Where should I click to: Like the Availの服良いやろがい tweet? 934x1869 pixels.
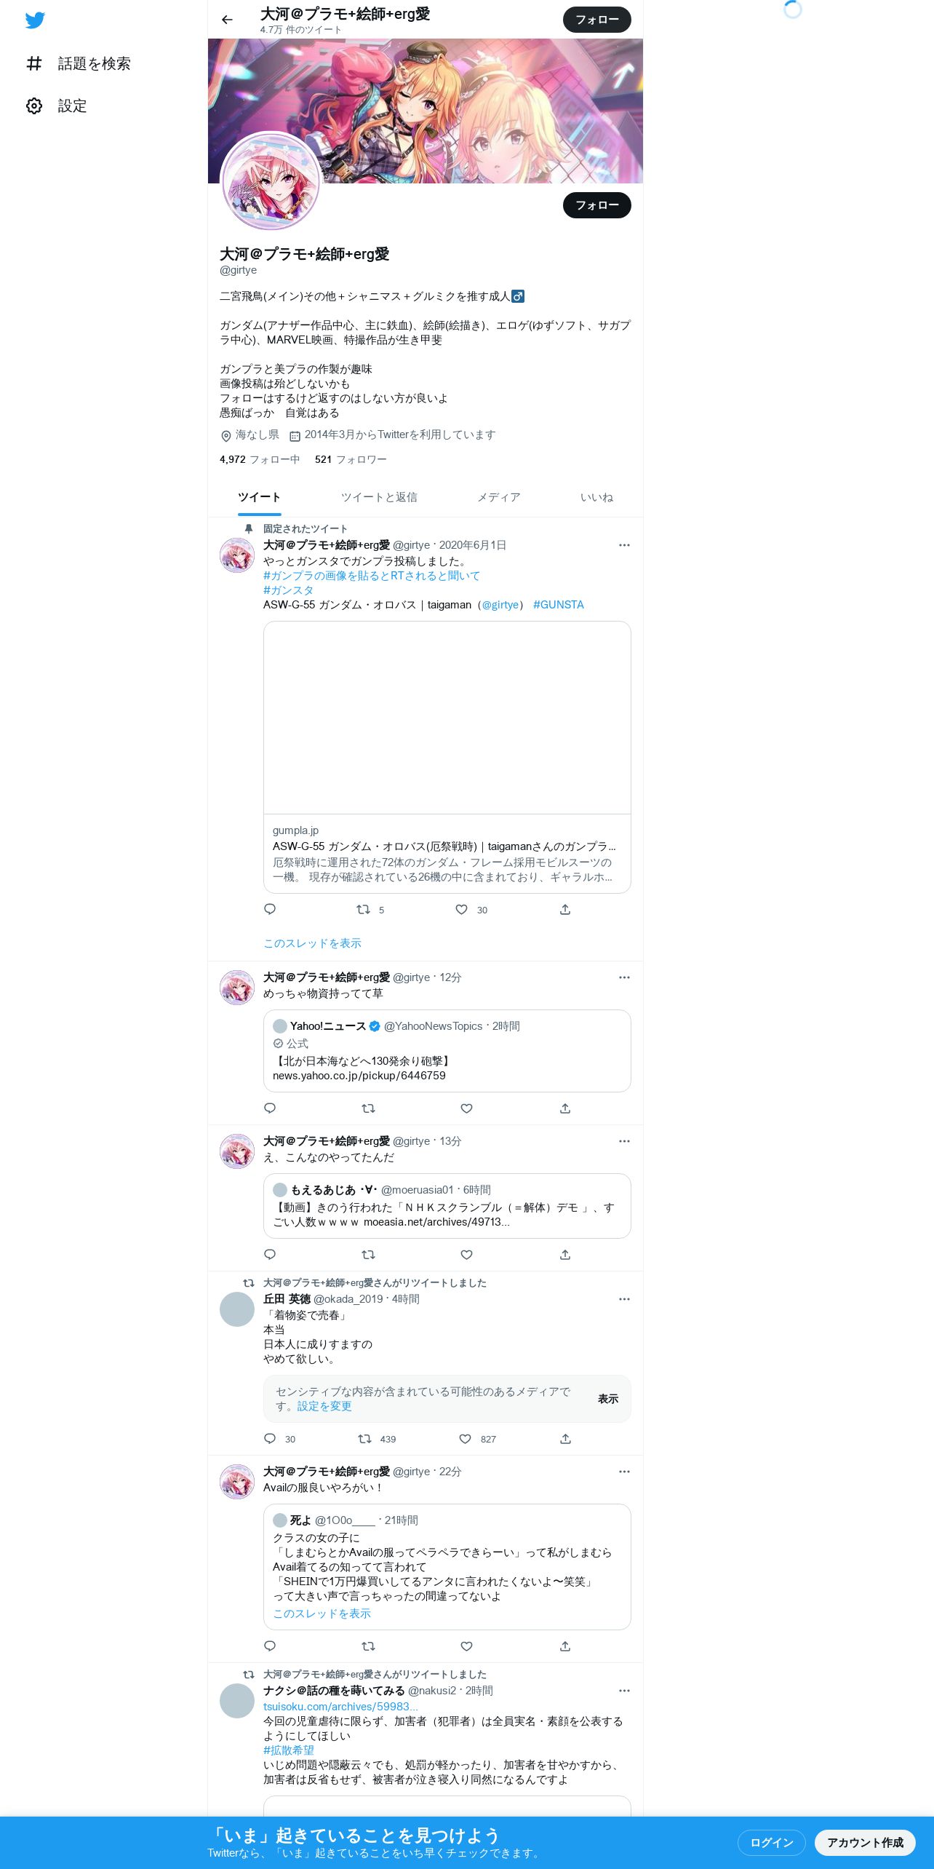pos(467,1646)
